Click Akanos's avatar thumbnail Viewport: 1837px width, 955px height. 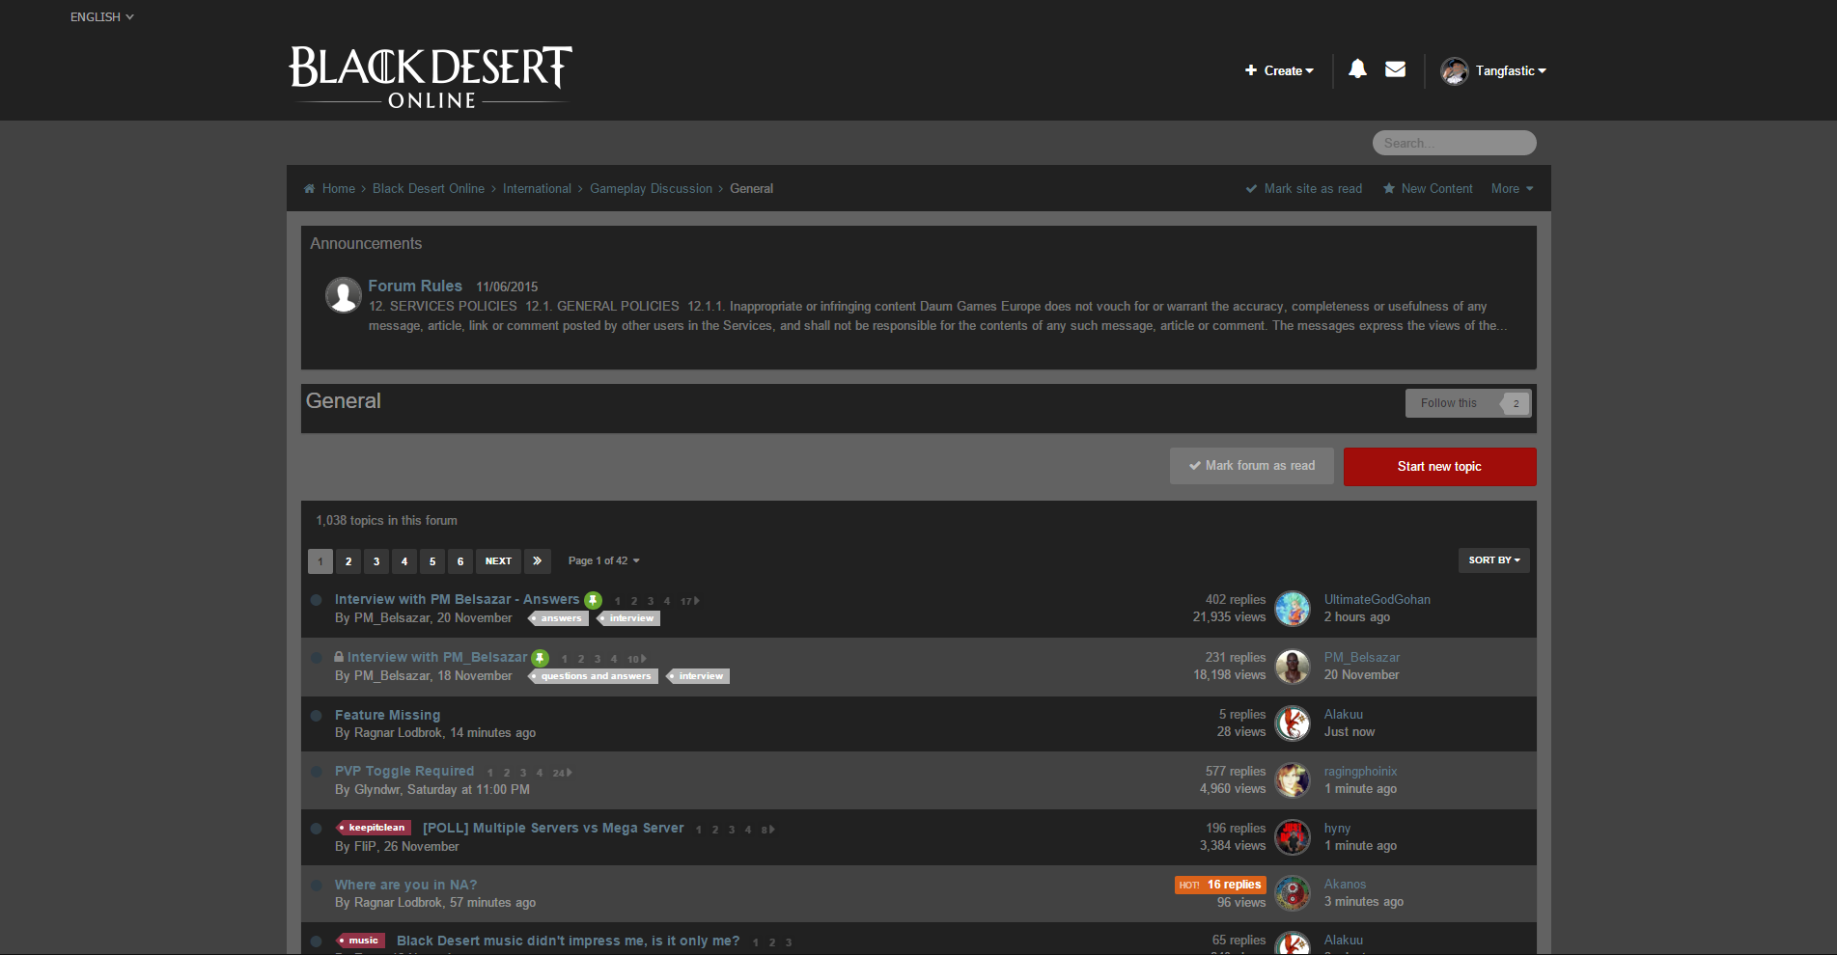tap(1293, 893)
